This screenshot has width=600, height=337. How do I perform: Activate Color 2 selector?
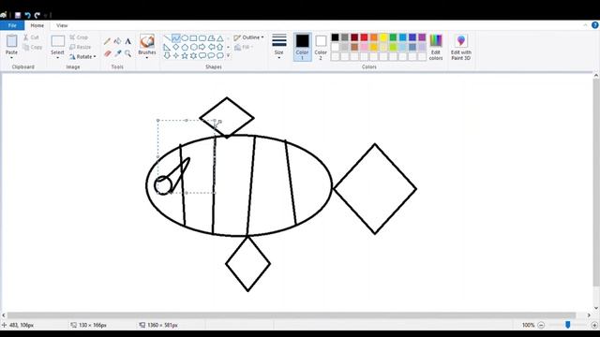coord(321,47)
